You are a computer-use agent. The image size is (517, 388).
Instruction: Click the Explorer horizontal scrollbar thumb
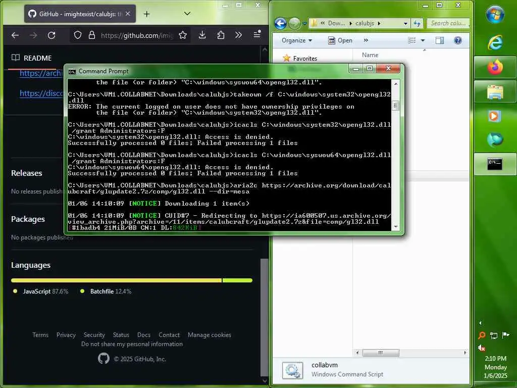pyautogui.click(x=381, y=353)
